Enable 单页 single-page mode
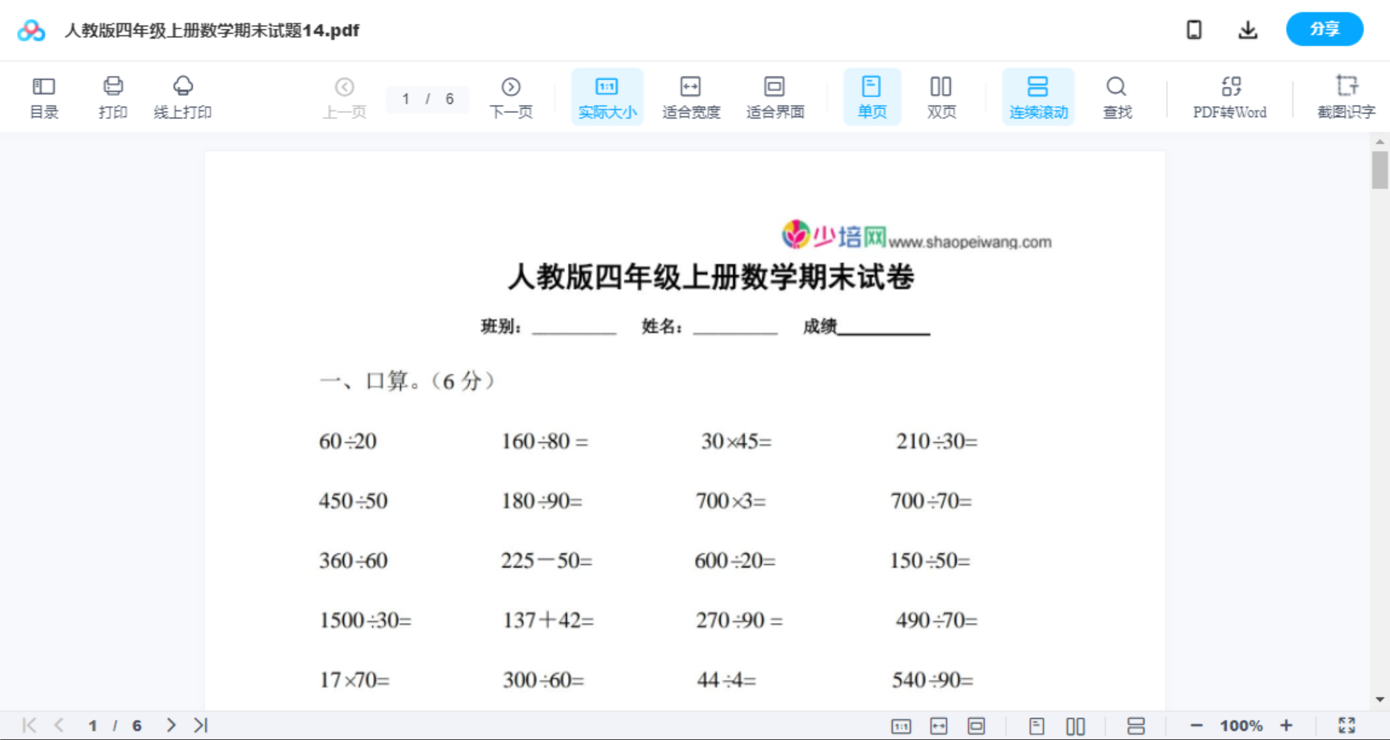Viewport: 1390px width, 740px height. (x=872, y=96)
